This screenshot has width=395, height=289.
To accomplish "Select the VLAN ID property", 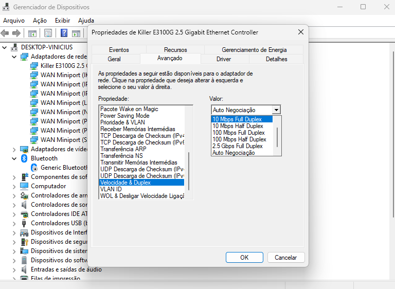I will 142,189.
